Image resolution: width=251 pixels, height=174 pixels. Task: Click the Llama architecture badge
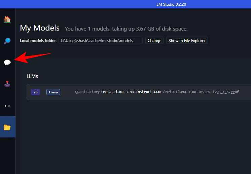point(53,92)
